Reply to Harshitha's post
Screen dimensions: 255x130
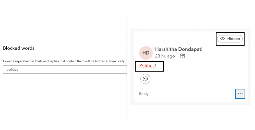click(144, 94)
